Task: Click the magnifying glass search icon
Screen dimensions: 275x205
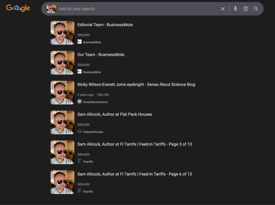Action: 256,9
